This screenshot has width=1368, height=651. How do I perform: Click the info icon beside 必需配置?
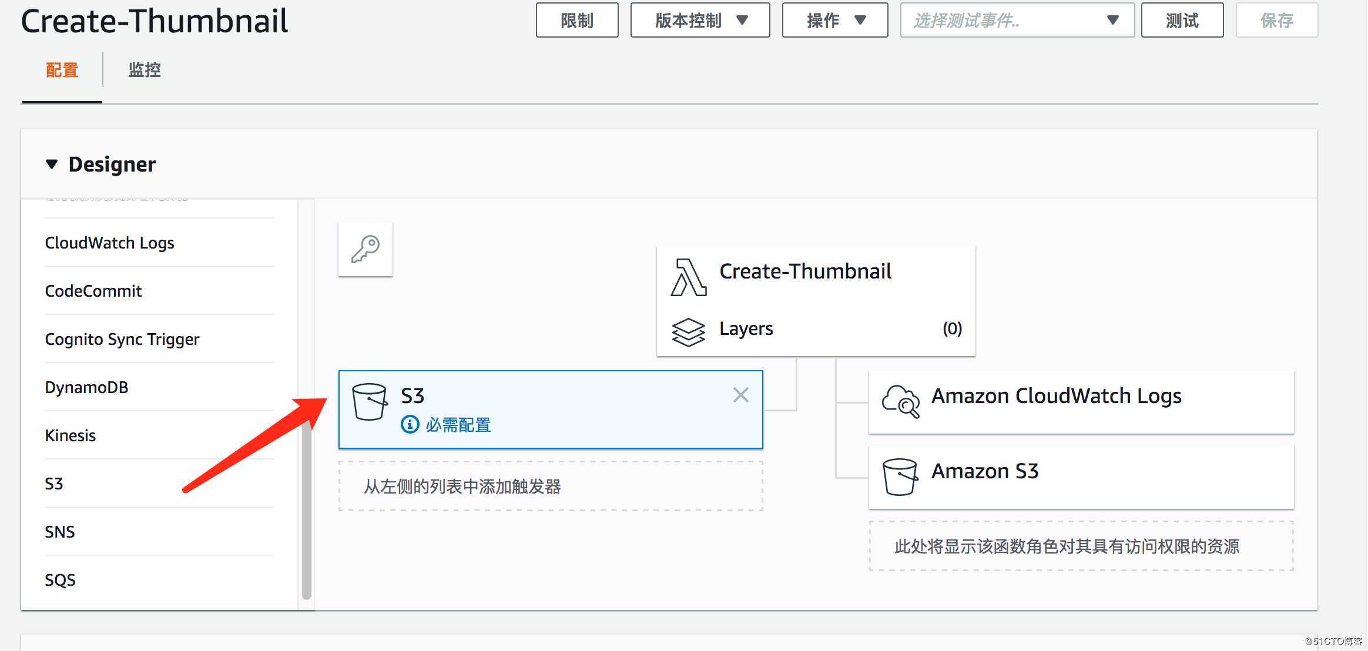(x=410, y=424)
